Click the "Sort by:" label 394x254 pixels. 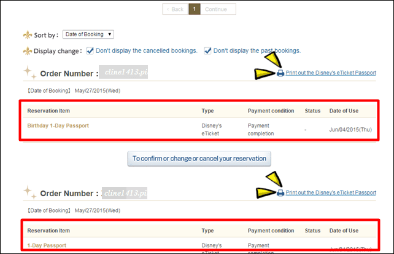(x=46, y=35)
